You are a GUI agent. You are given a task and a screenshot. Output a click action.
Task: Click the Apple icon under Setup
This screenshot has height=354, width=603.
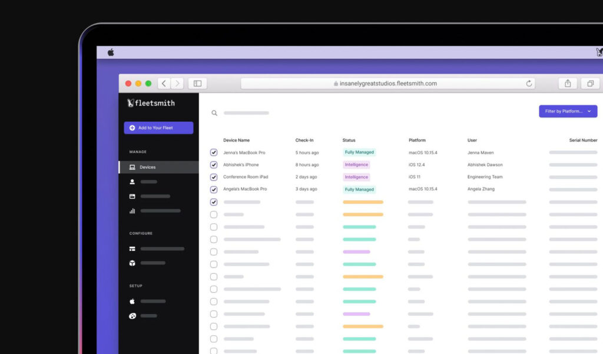(x=132, y=301)
